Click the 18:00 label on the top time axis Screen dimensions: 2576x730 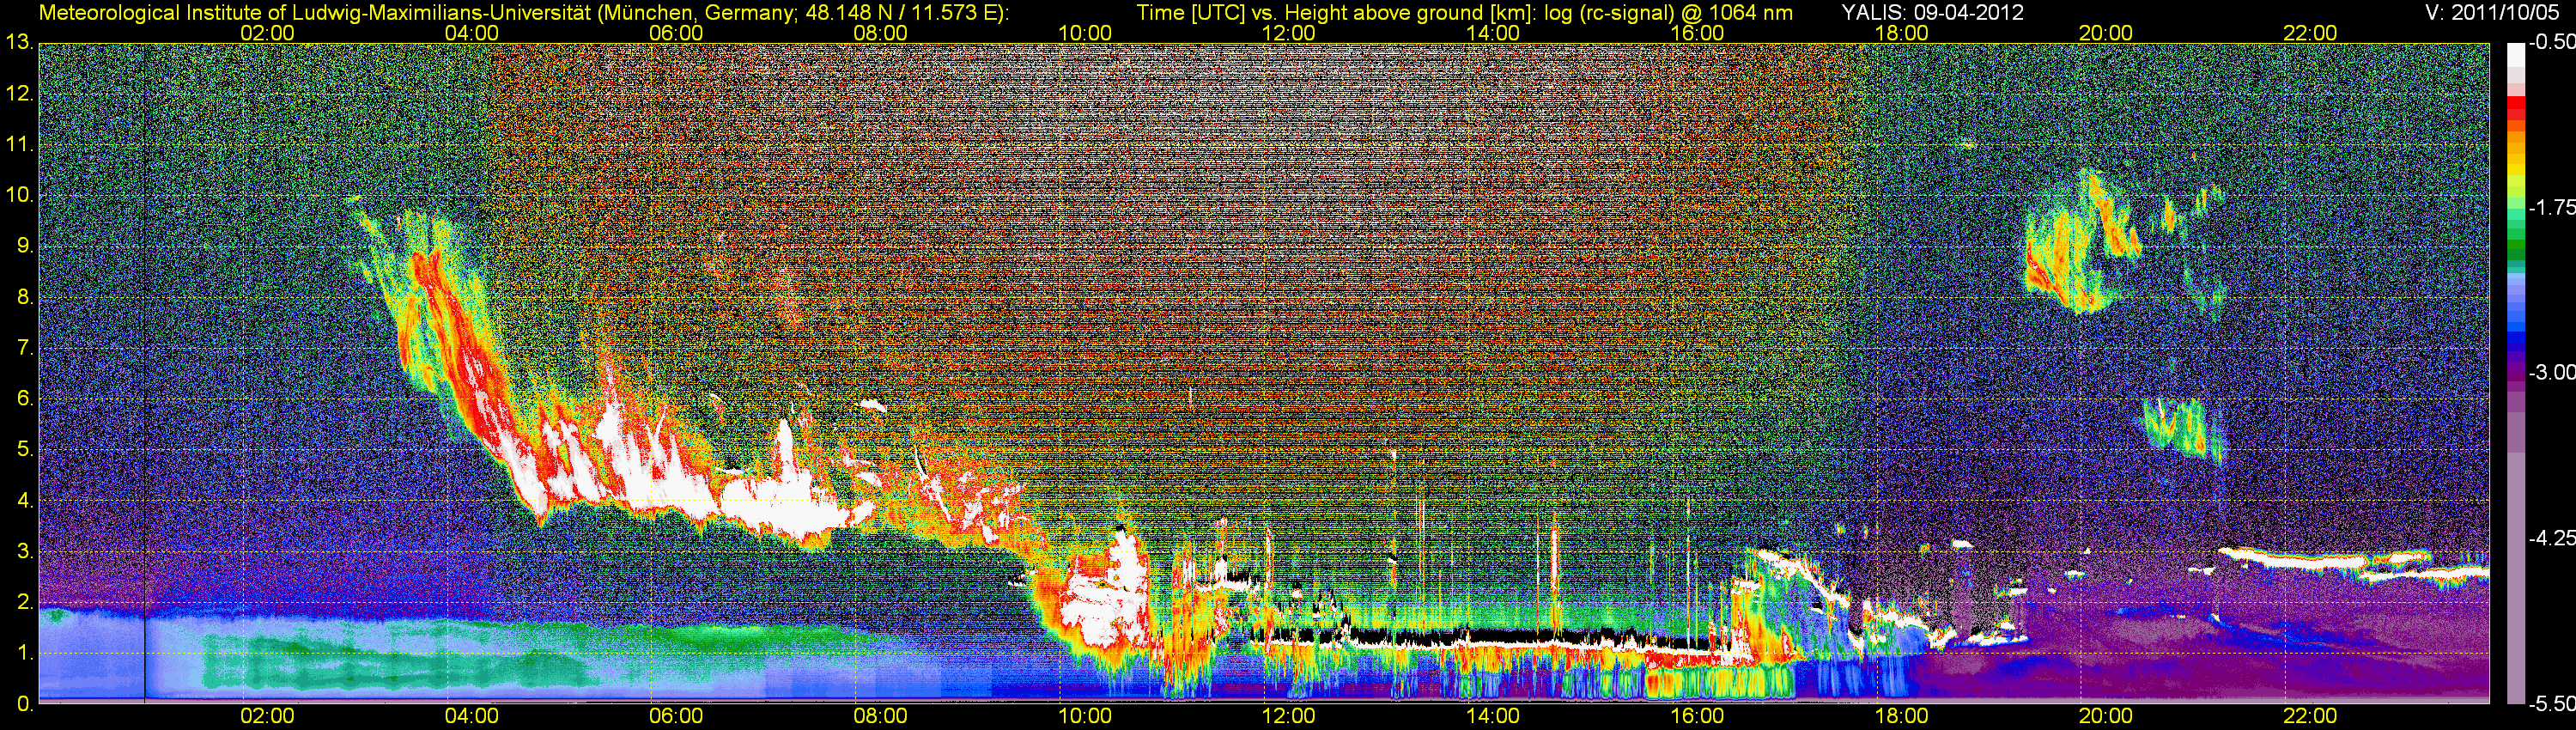coord(1902,33)
